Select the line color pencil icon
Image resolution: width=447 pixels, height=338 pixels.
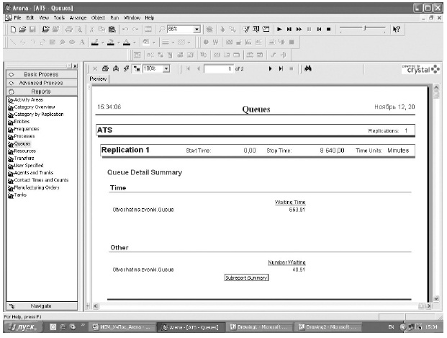[x=95, y=43]
